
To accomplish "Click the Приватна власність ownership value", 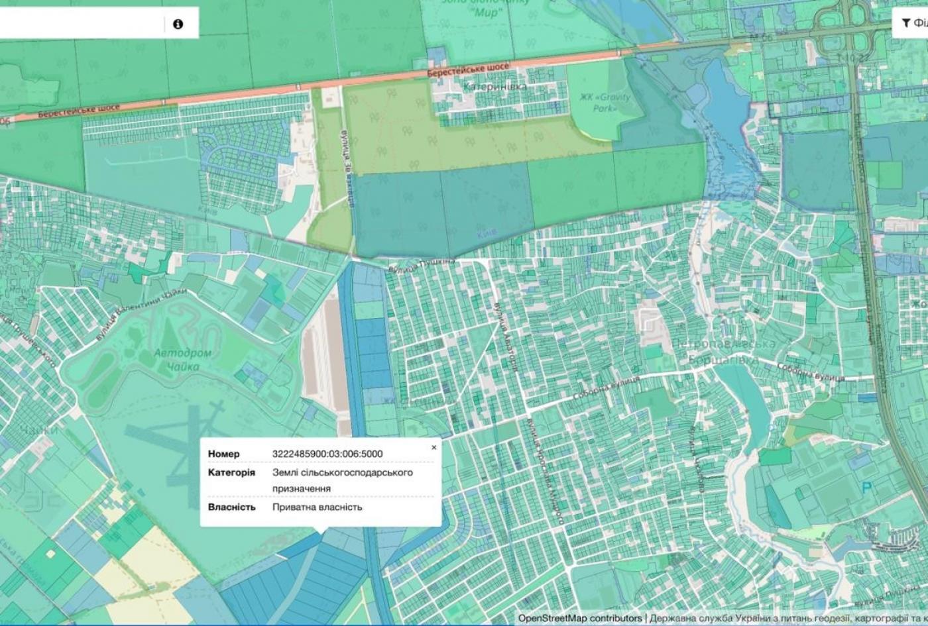I will pos(317,507).
